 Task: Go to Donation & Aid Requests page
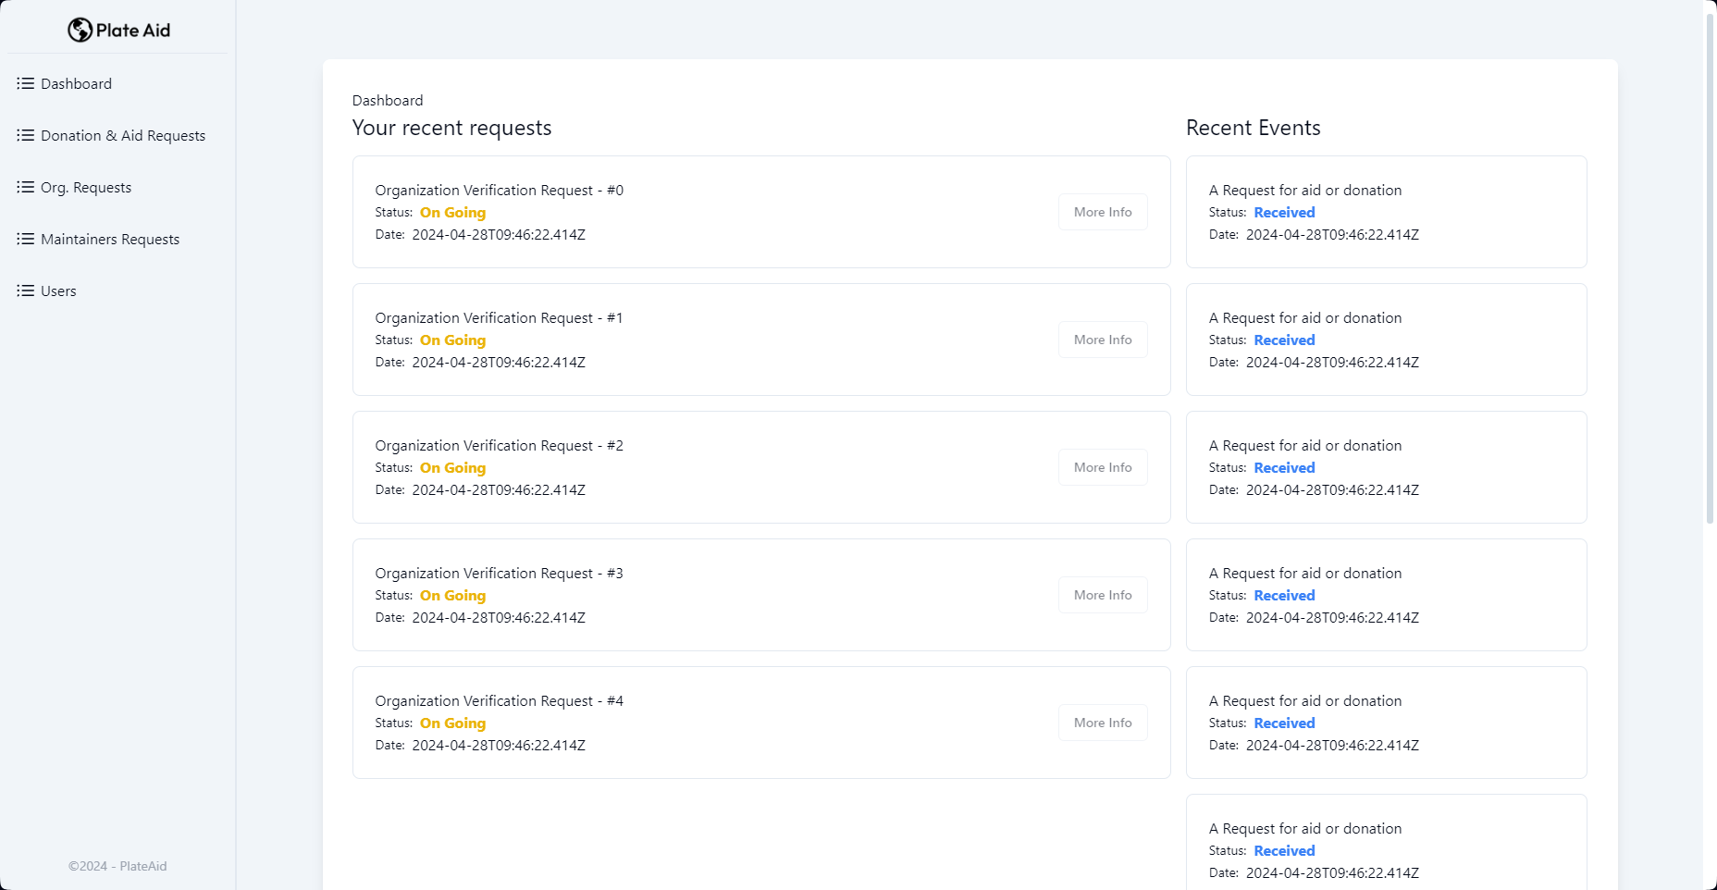coord(123,135)
